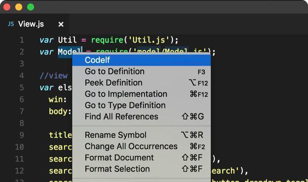The width and height of the screenshot is (308, 182).
Task: Choose Format Selection
Action: tap(141, 169)
